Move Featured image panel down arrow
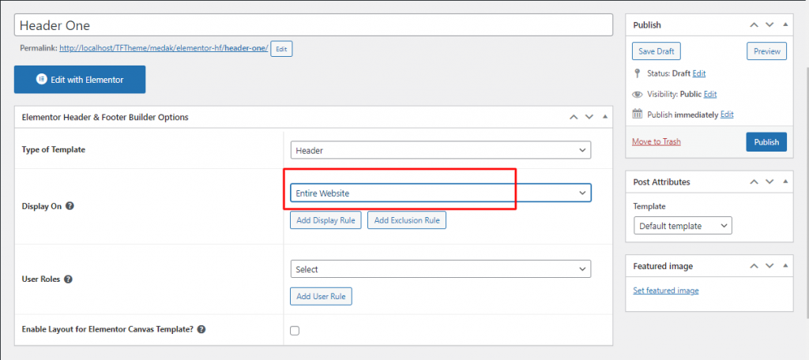This screenshot has width=809, height=360. point(769,266)
